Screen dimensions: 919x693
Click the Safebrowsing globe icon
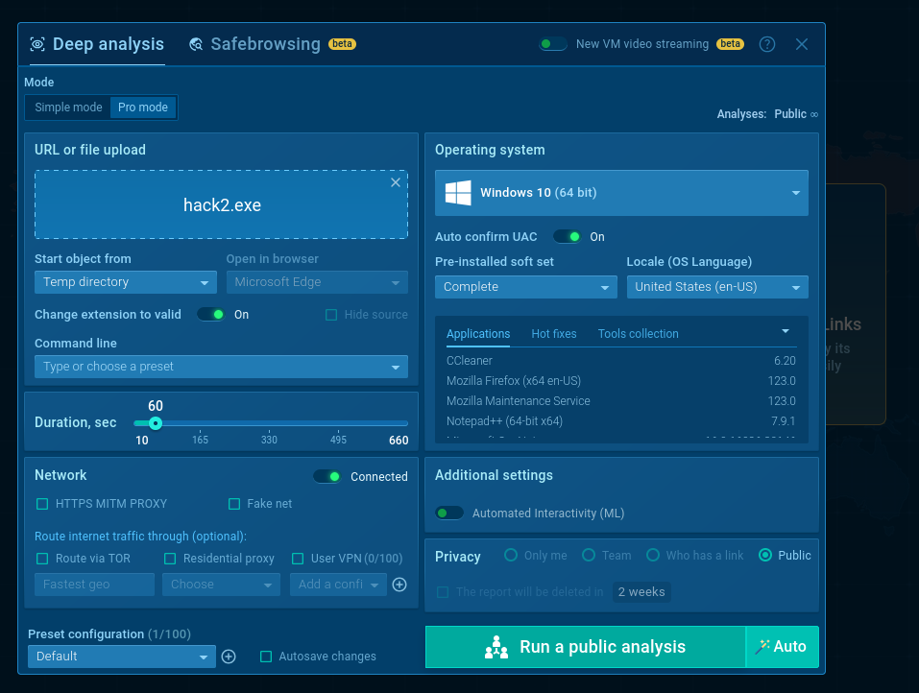point(196,44)
